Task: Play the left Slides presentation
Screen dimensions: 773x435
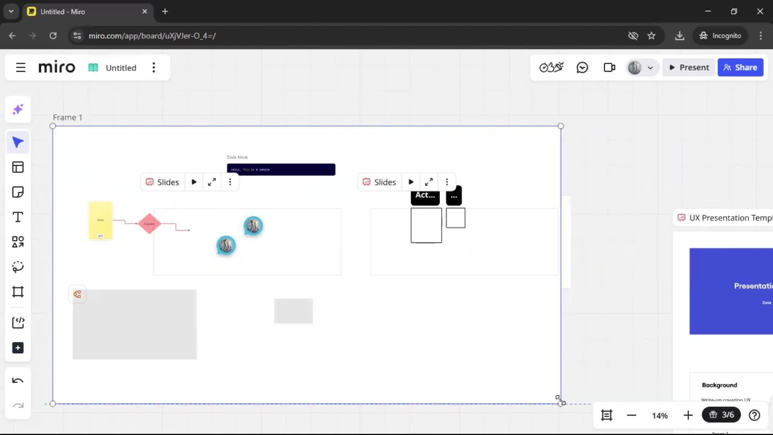Action: (x=194, y=182)
